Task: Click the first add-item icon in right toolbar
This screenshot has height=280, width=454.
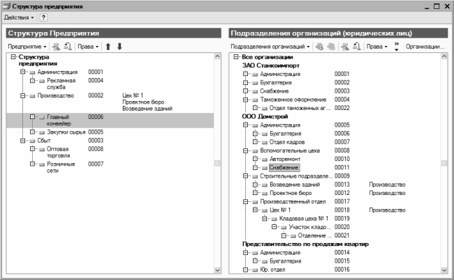Action: pyautogui.click(x=319, y=47)
